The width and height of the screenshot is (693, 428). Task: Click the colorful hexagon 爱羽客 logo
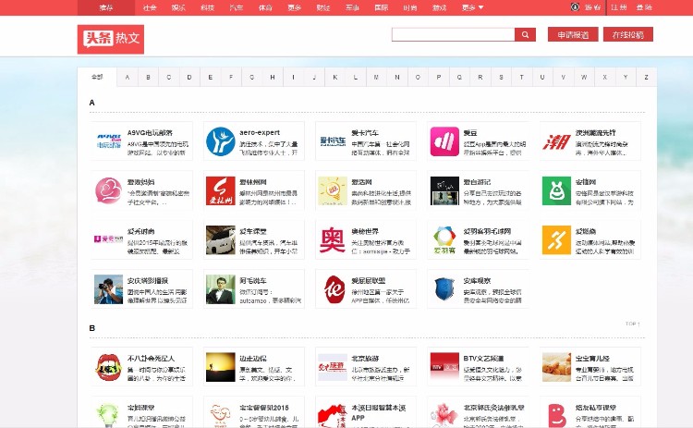[x=444, y=240]
